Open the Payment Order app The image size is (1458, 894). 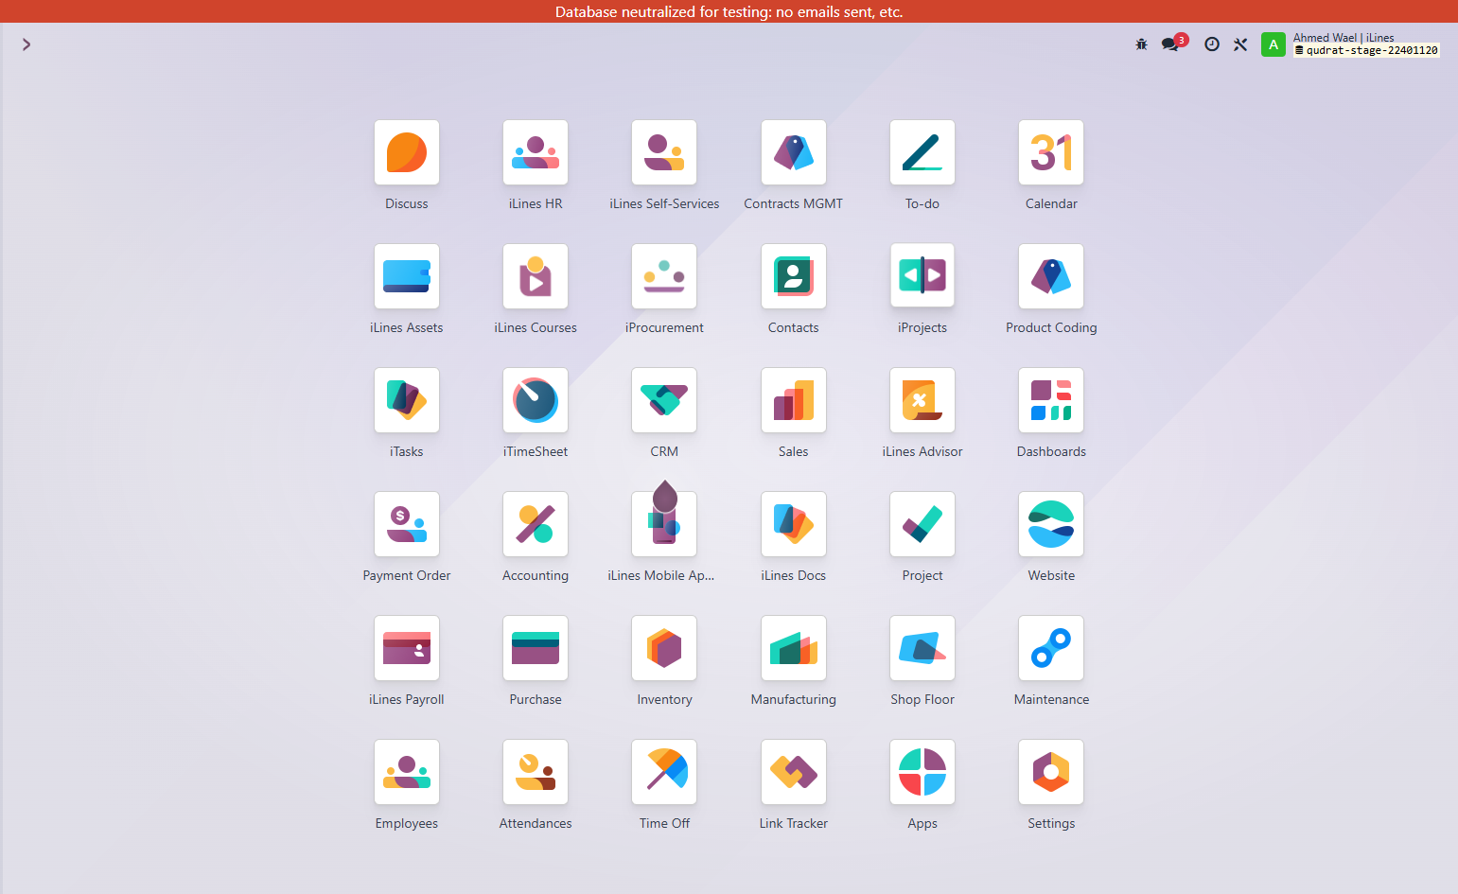407,524
